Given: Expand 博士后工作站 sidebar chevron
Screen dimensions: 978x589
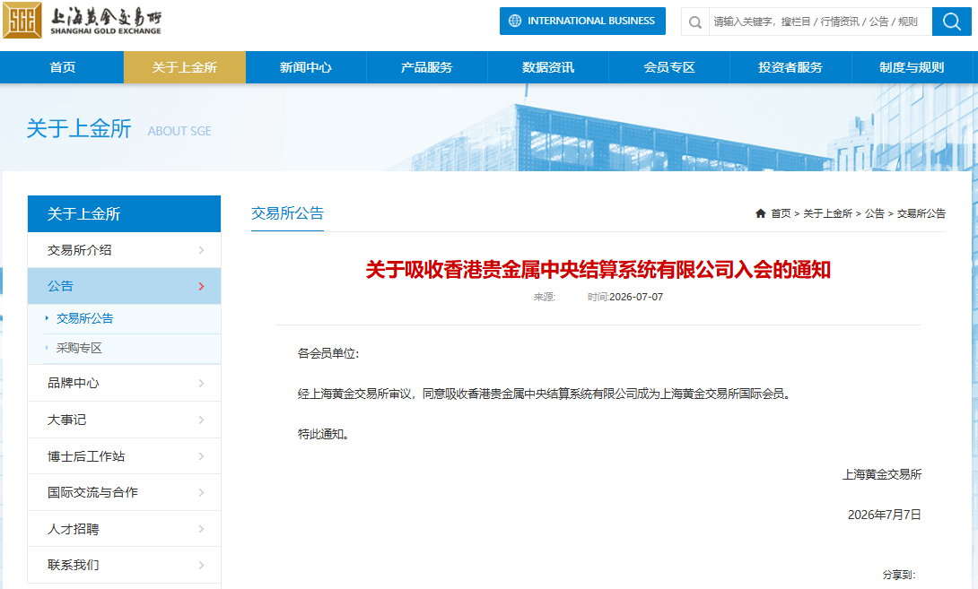Looking at the screenshot, I should coord(201,456).
